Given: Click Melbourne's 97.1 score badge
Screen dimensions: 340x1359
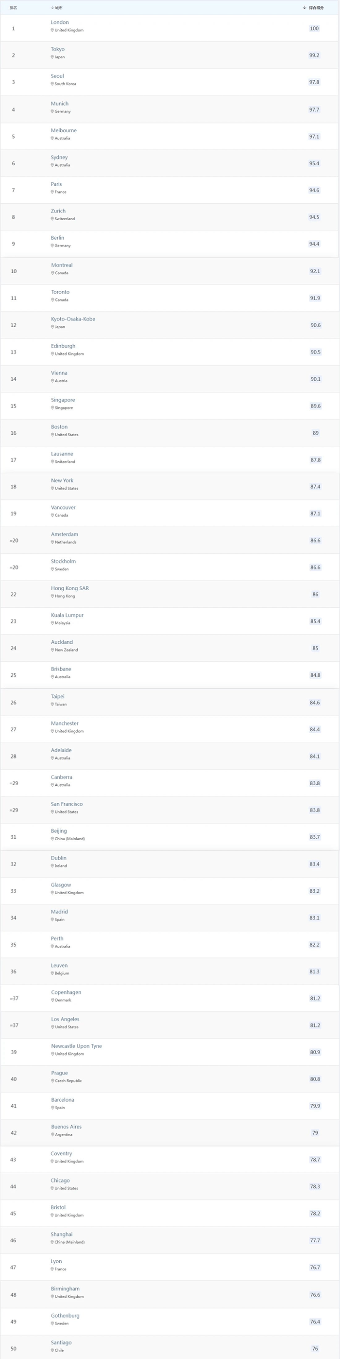Looking at the screenshot, I should [314, 137].
